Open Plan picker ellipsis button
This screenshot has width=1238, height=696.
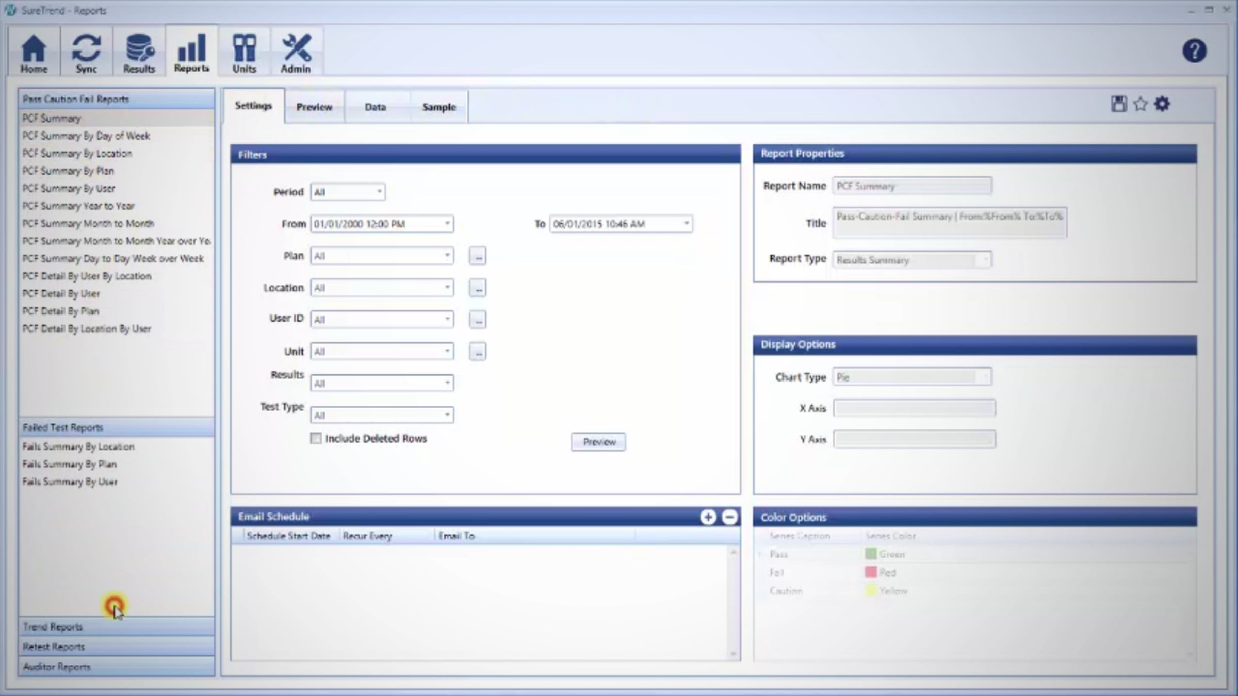click(x=478, y=256)
